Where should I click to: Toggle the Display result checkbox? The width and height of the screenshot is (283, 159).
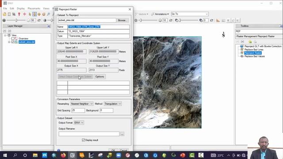(83, 140)
